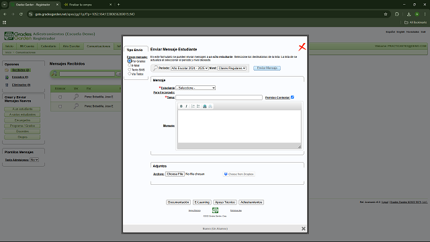
Task: Click the insert link icon in editor toolbar
Action: 204,106
